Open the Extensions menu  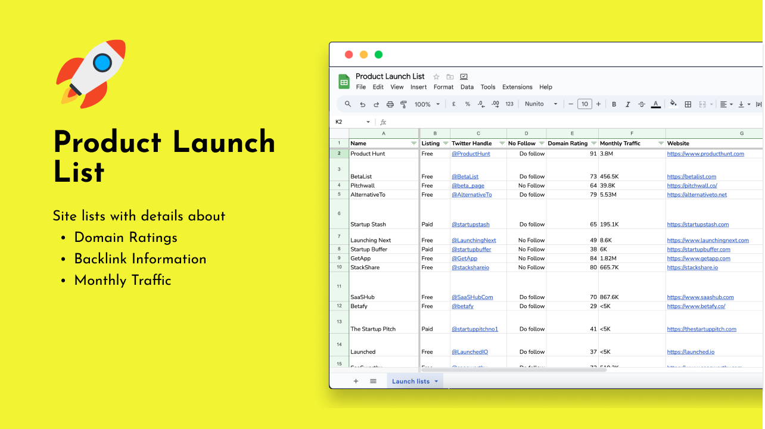(x=517, y=87)
